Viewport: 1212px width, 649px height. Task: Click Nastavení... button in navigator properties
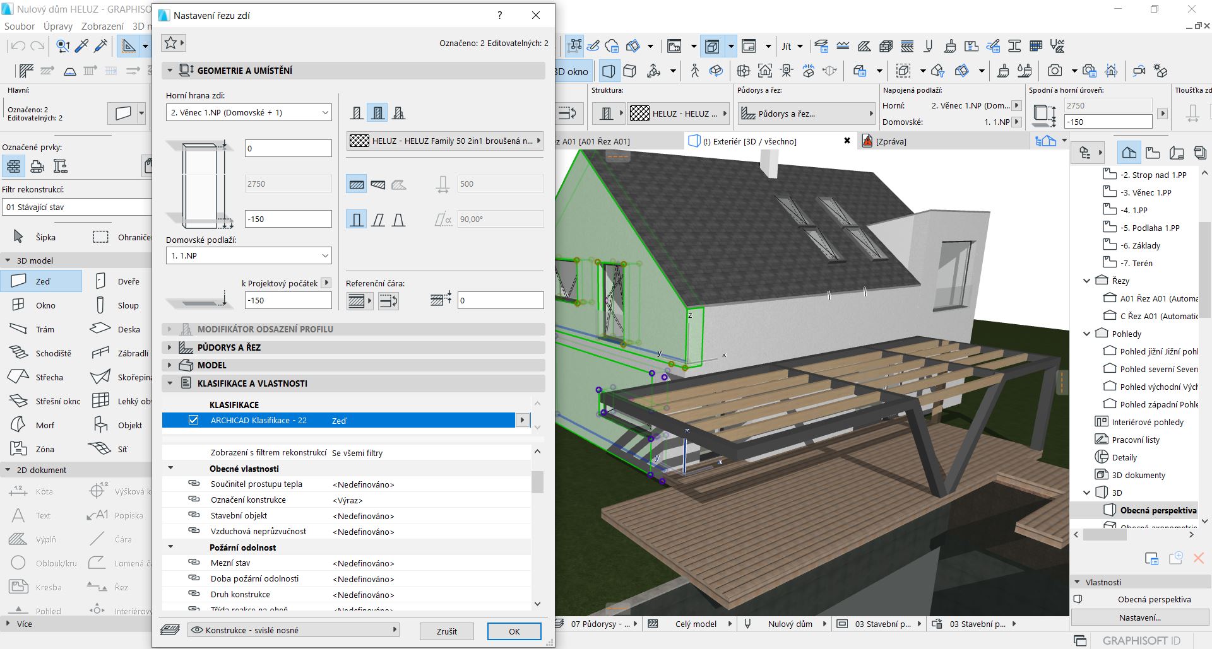(x=1140, y=617)
